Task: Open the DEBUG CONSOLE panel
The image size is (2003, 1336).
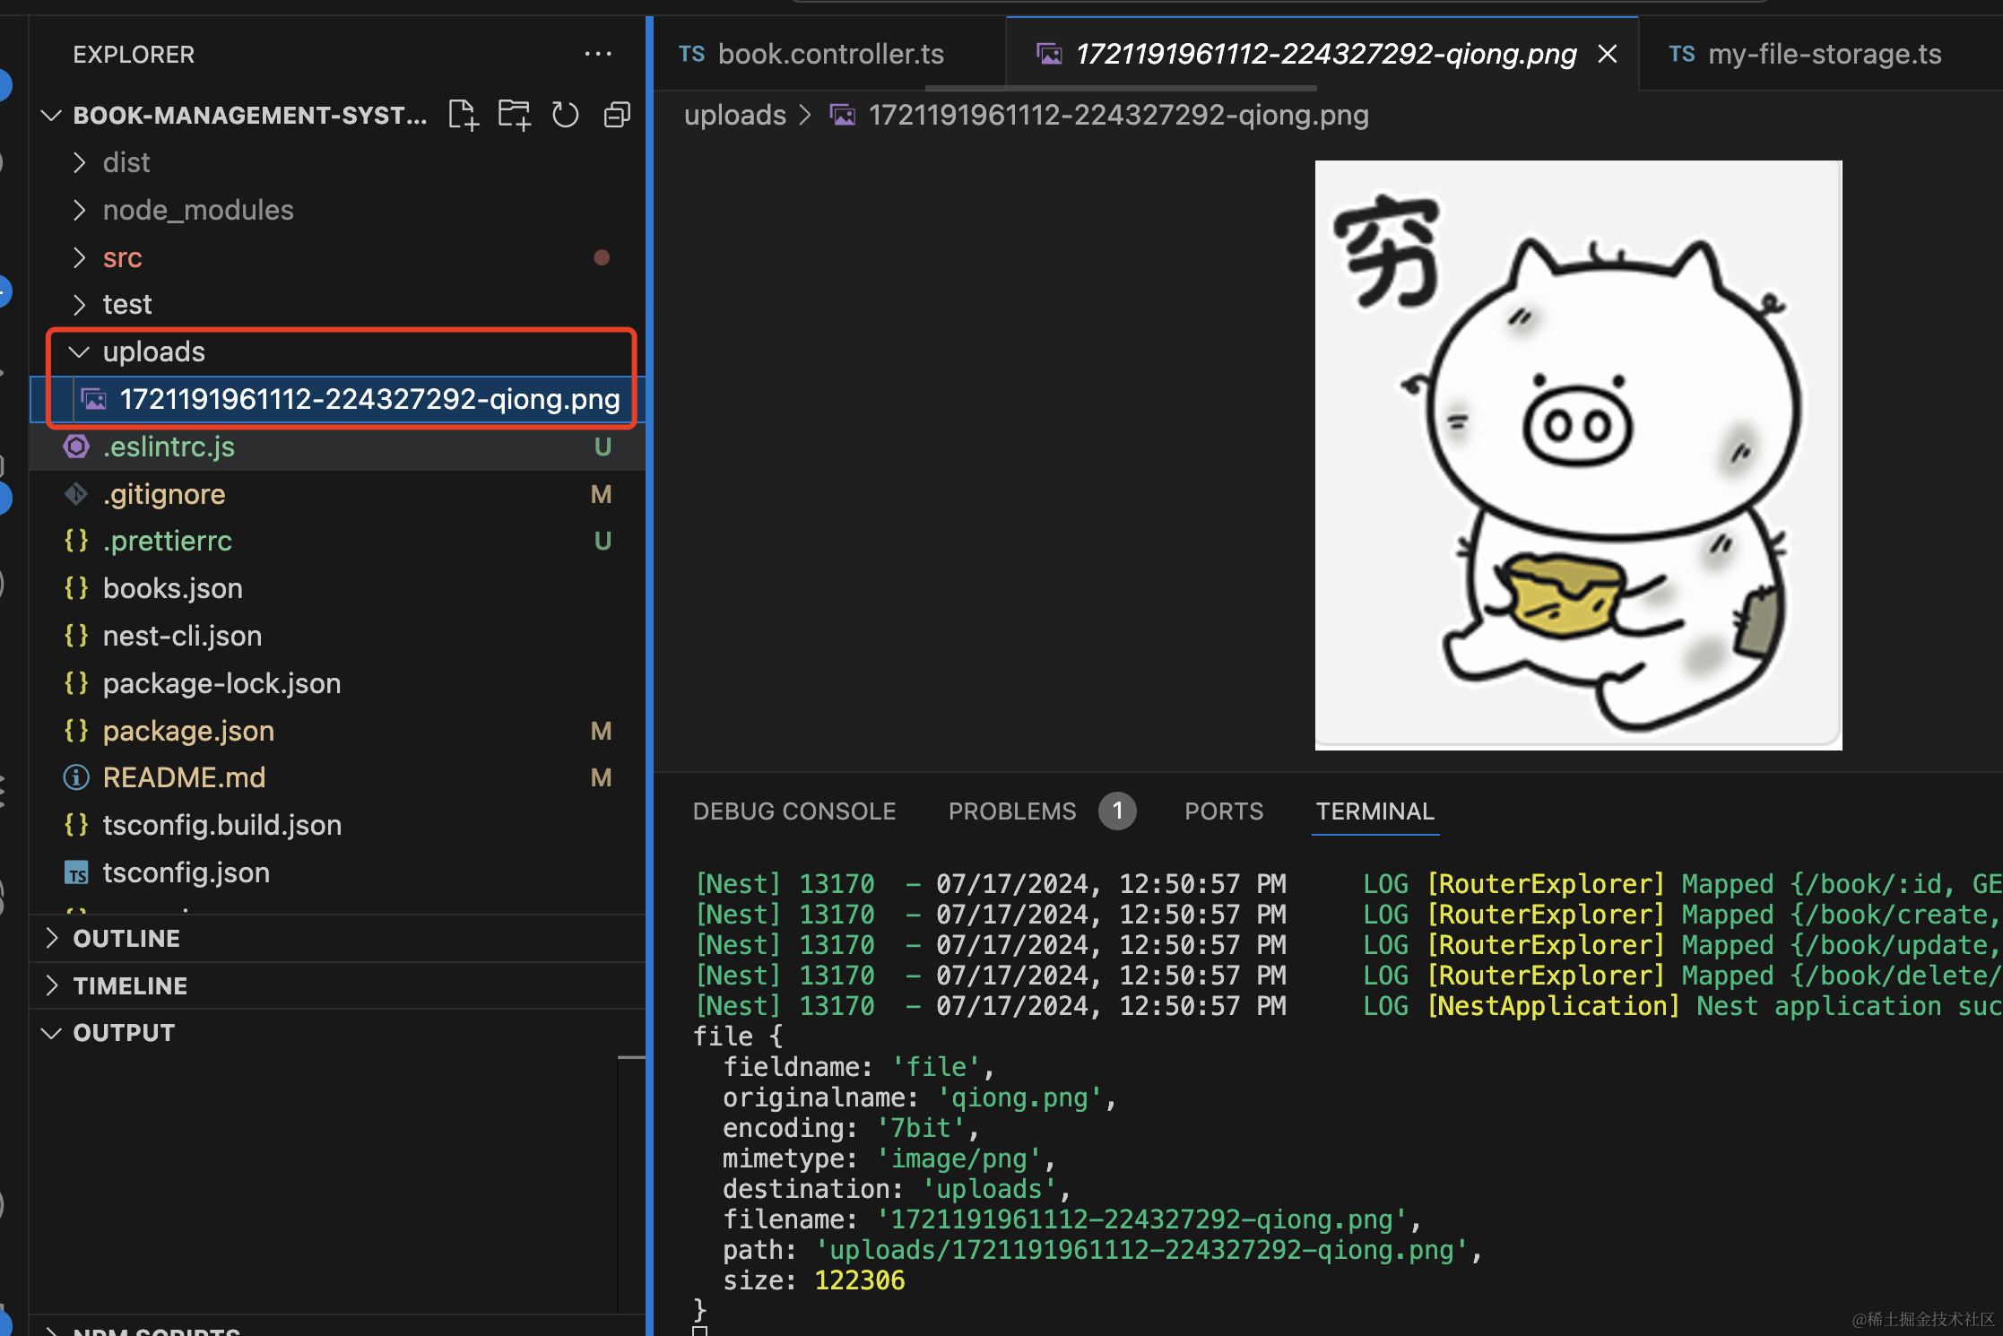Action: (x=794, y=811)
